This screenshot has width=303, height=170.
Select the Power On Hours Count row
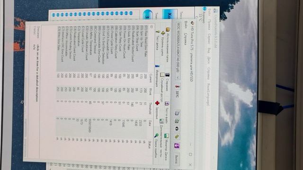tap(124, 85)
